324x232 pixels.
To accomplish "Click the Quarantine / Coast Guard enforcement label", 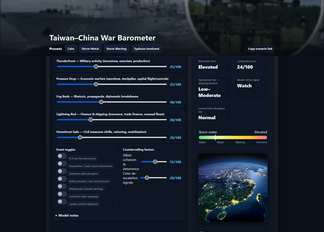I will click(x=91, y=166).
